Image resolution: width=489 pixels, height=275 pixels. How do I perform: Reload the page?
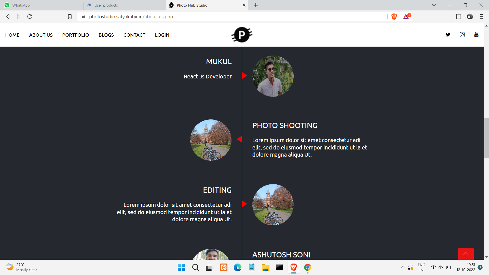[x=30, y=17]
